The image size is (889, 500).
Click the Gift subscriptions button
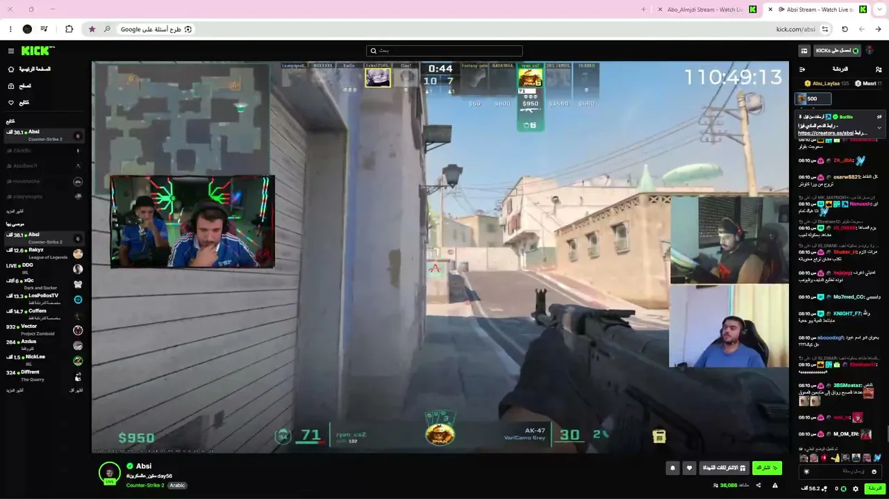coord(723,468)
